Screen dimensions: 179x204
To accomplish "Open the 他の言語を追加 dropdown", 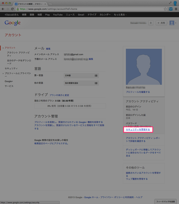I will [x=81, y=83].
